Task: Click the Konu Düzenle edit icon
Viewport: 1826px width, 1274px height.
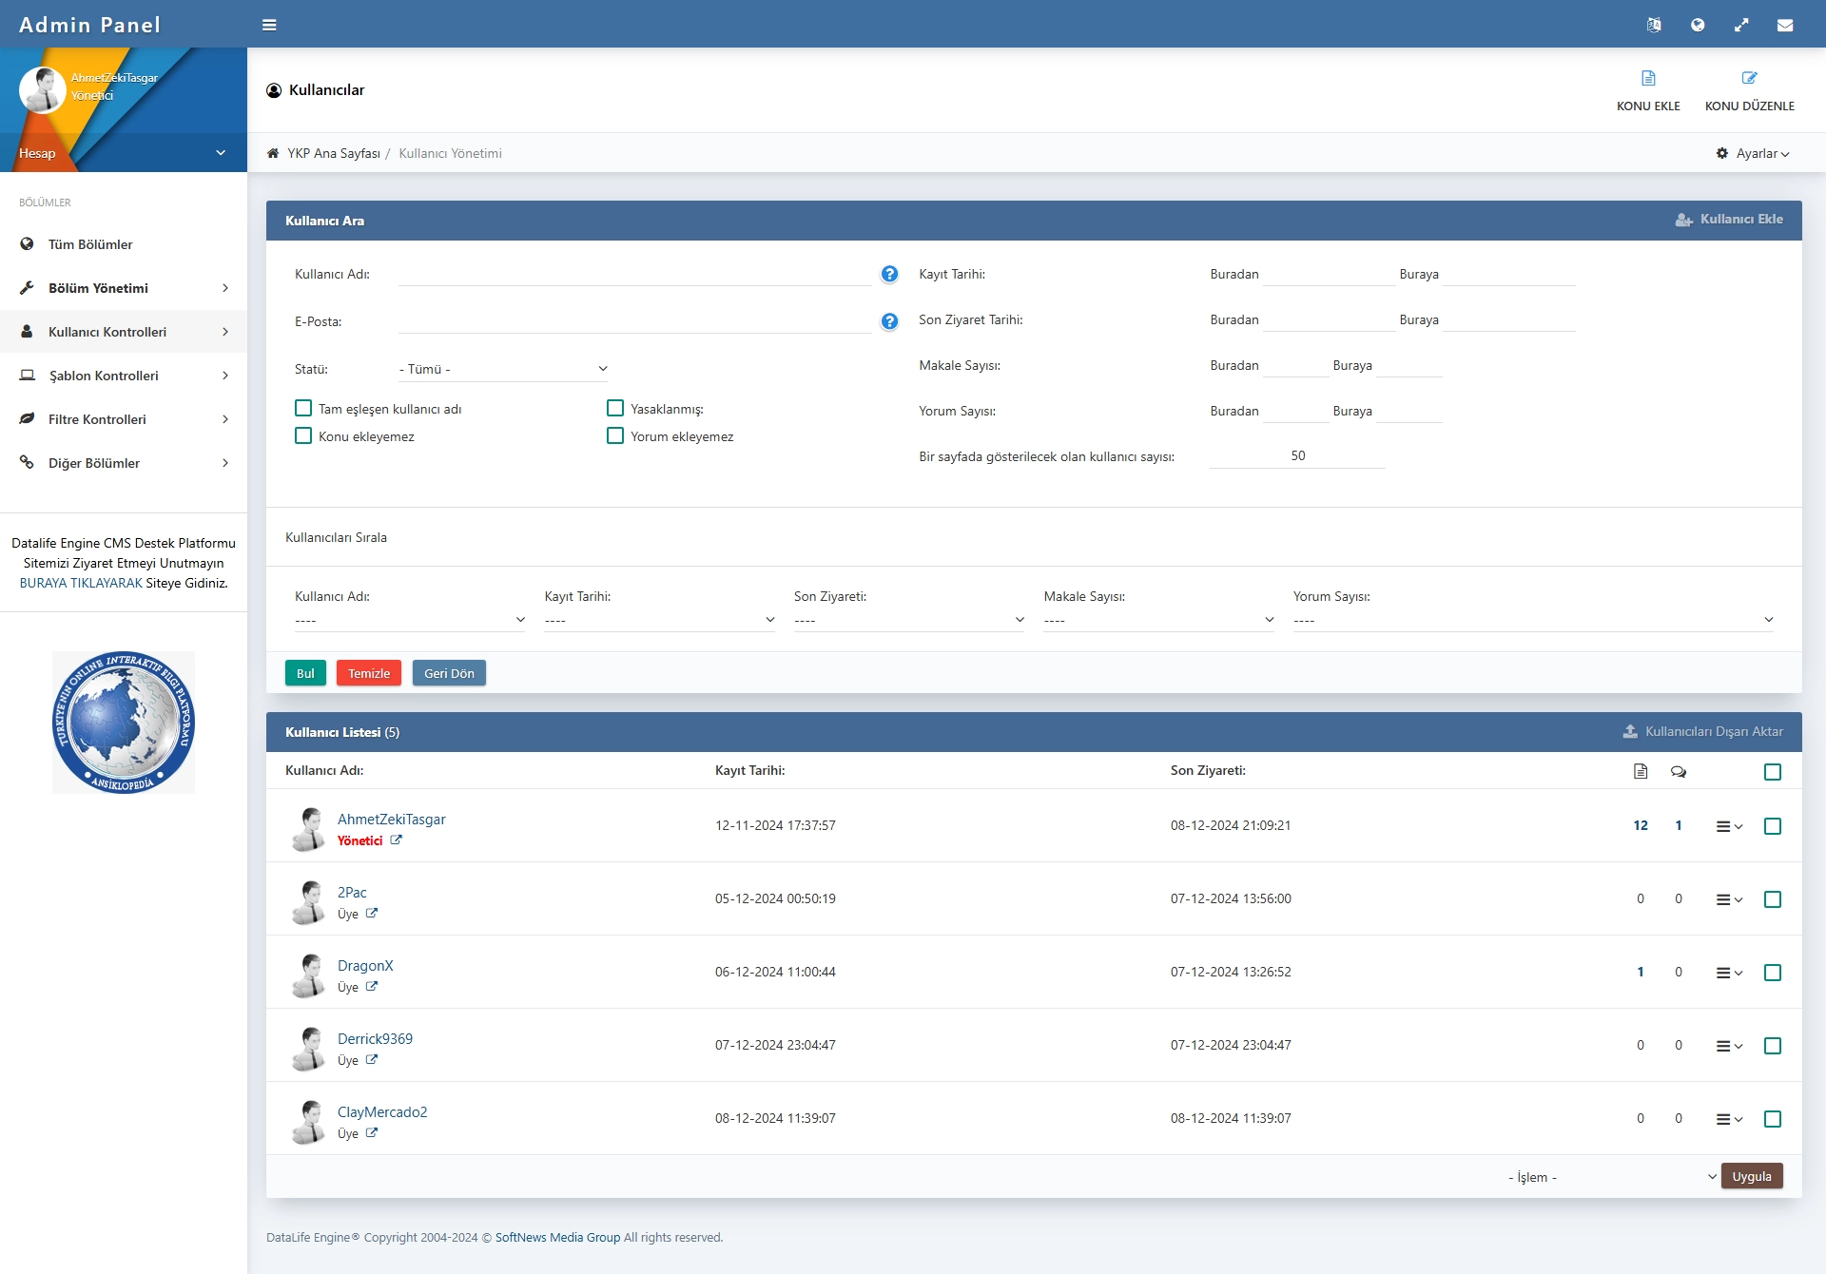Action: click(1749, 78)
